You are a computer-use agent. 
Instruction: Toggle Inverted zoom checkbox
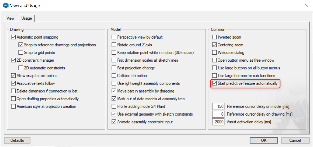click(x=214, y=37)
